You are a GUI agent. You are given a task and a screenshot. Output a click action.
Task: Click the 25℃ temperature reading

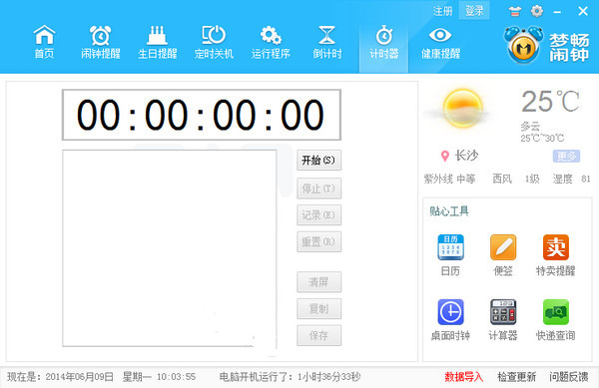point(550,102)
